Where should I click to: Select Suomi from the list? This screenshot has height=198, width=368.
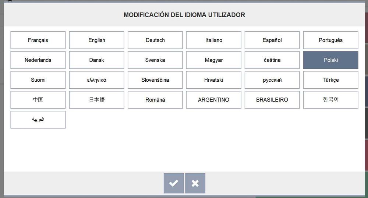[38, 80]
